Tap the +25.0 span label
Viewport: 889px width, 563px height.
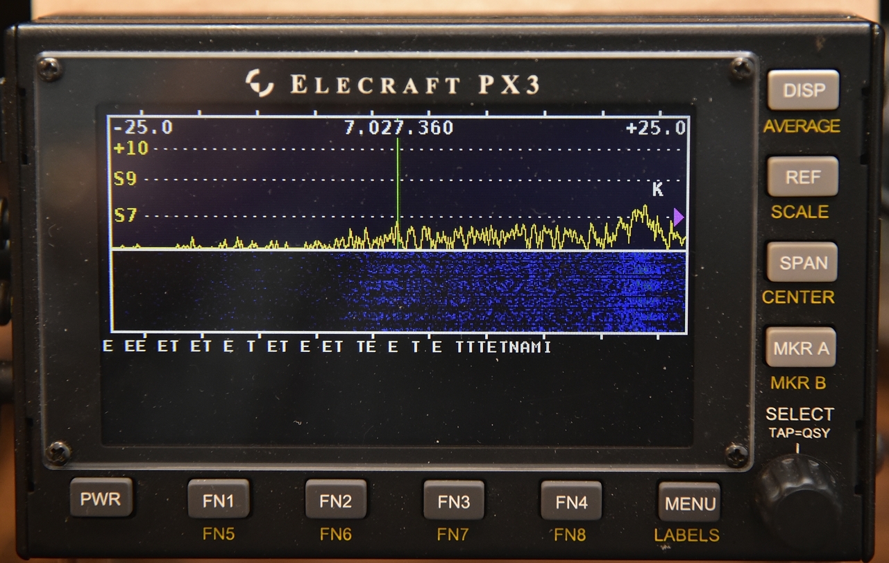tap(655, 128)
